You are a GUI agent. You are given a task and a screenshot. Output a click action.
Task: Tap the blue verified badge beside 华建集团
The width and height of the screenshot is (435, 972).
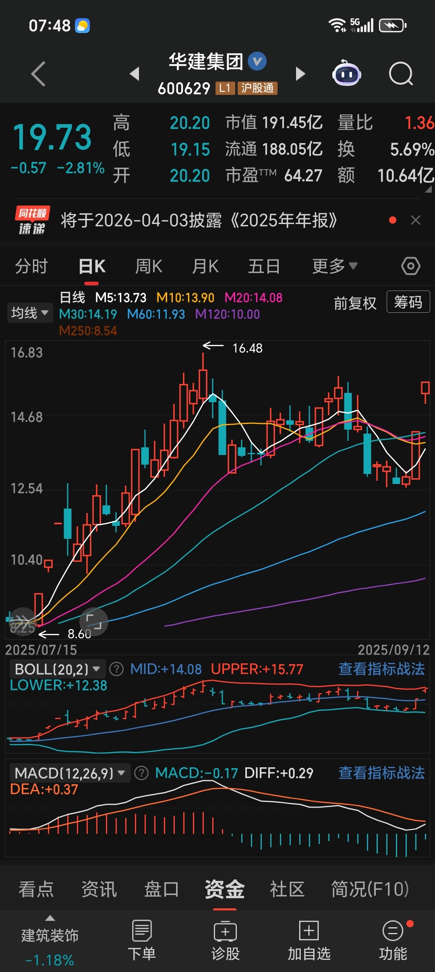257,61
